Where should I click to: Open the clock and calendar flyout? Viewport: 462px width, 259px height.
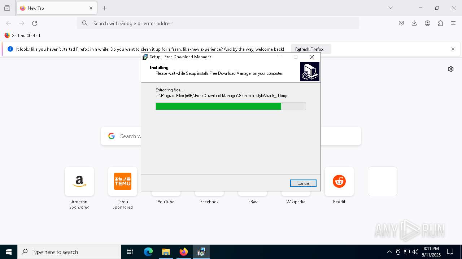(x=431, y=252)
